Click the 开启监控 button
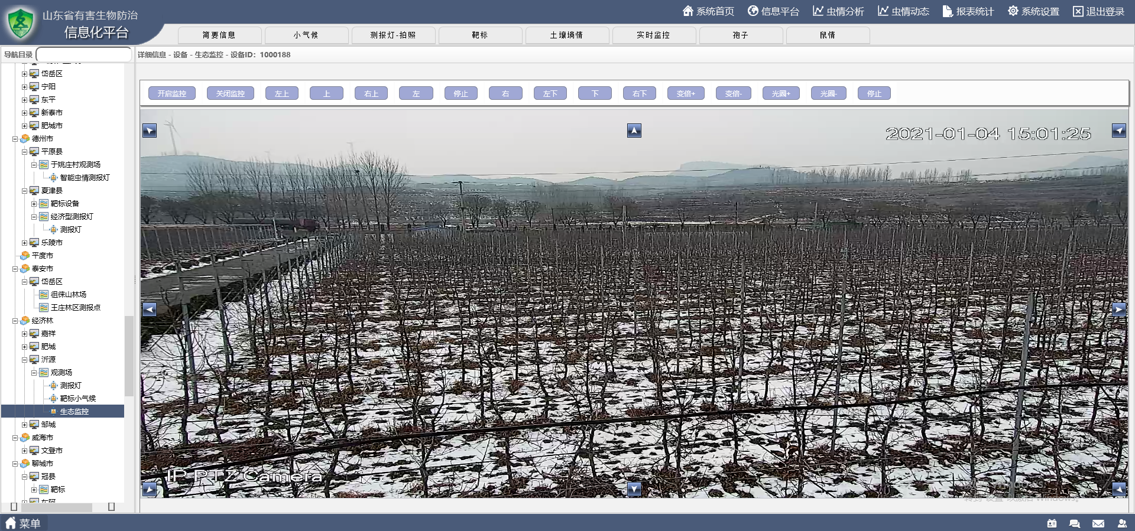The height and width of the screenshot is (531, 1135). click(x=171, y=93)
